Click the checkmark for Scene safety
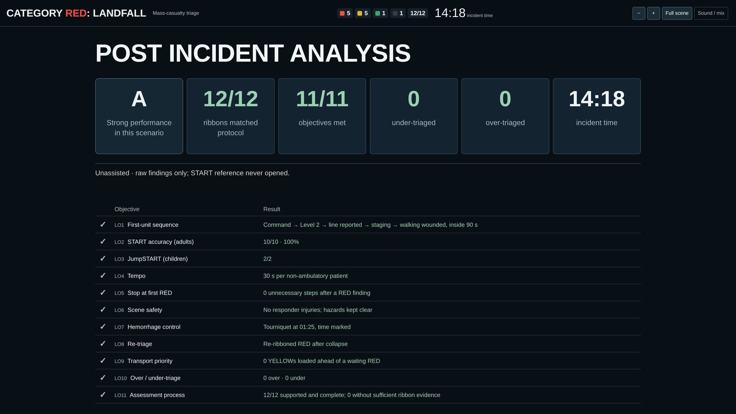736x414 pixels. point(103,310)
